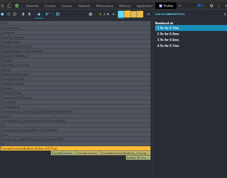Start profiling with the record button
Screen dimensions: 227x178
[x=2, y=14]
